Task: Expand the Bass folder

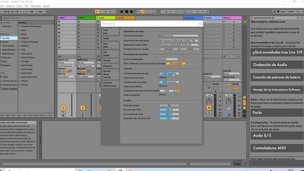Action: coord(20,30)
